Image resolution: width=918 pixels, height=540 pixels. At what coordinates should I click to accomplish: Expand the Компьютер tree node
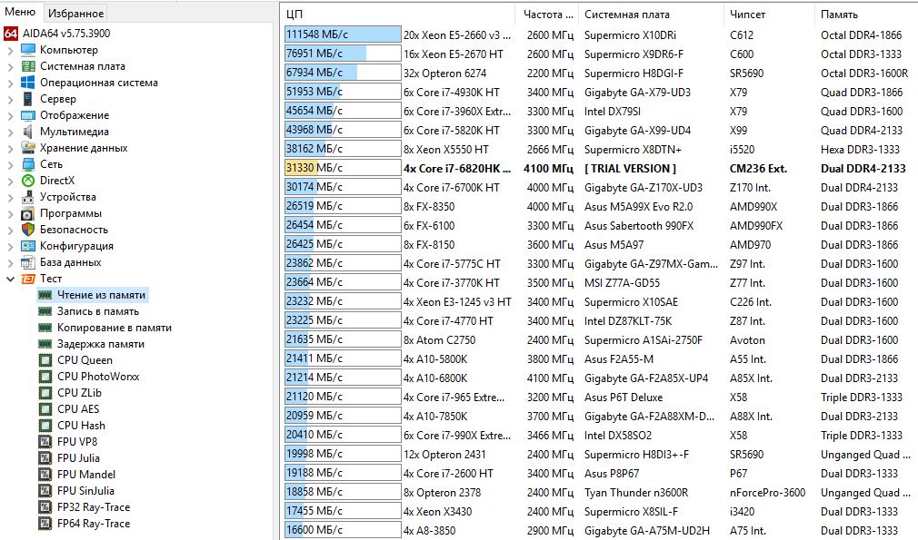10,50
